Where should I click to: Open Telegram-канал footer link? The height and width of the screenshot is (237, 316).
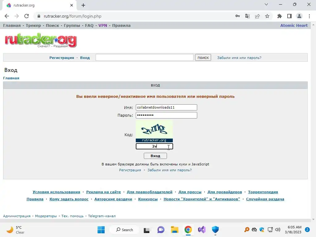click(x=102, y=216)
